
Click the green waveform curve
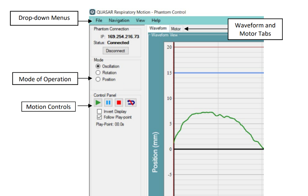203,112
